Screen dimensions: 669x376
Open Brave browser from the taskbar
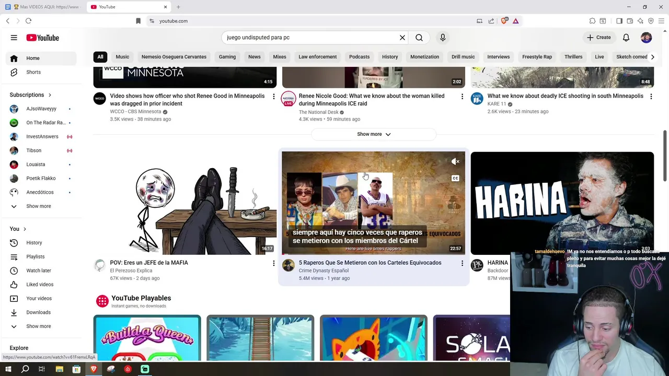[94, 369]
